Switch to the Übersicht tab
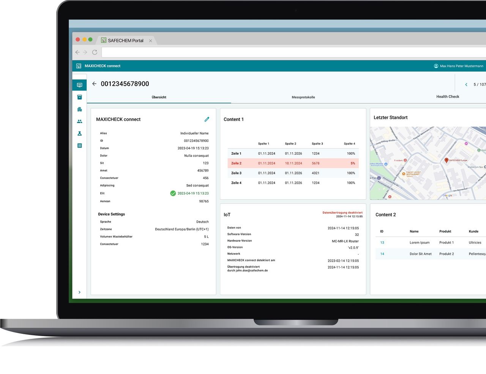 159,97
